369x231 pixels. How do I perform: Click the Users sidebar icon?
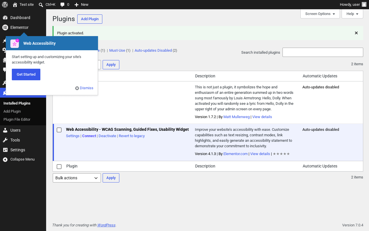click(x=5, y=130)
